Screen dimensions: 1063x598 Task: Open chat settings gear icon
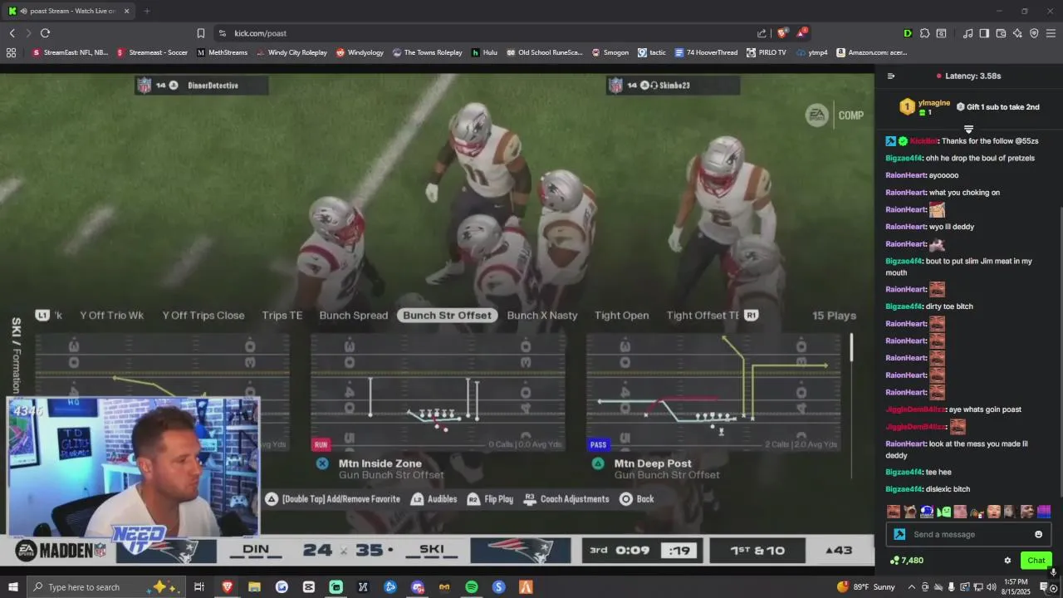[x=1007, y=561]
